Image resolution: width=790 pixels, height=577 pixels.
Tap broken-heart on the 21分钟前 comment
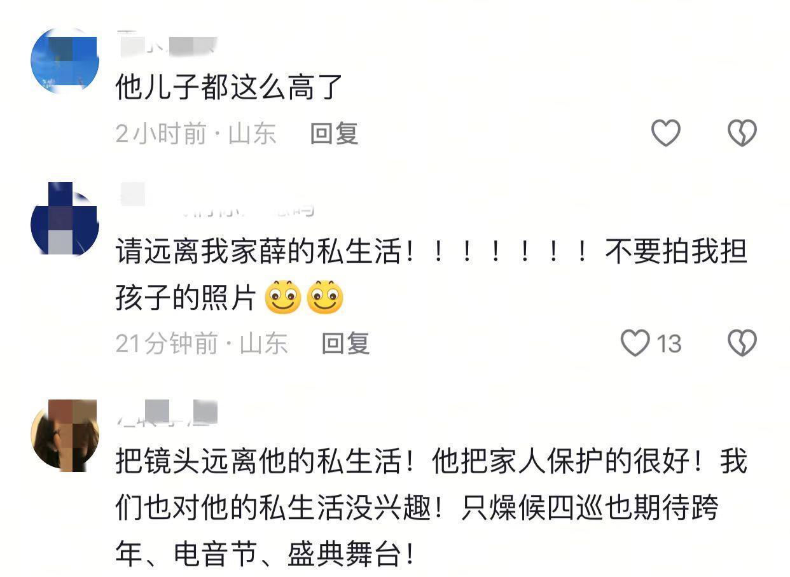click(x=742, y=343)
